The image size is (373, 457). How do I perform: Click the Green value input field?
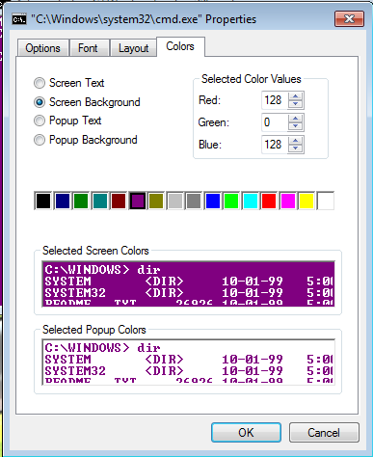pos(275,122)
